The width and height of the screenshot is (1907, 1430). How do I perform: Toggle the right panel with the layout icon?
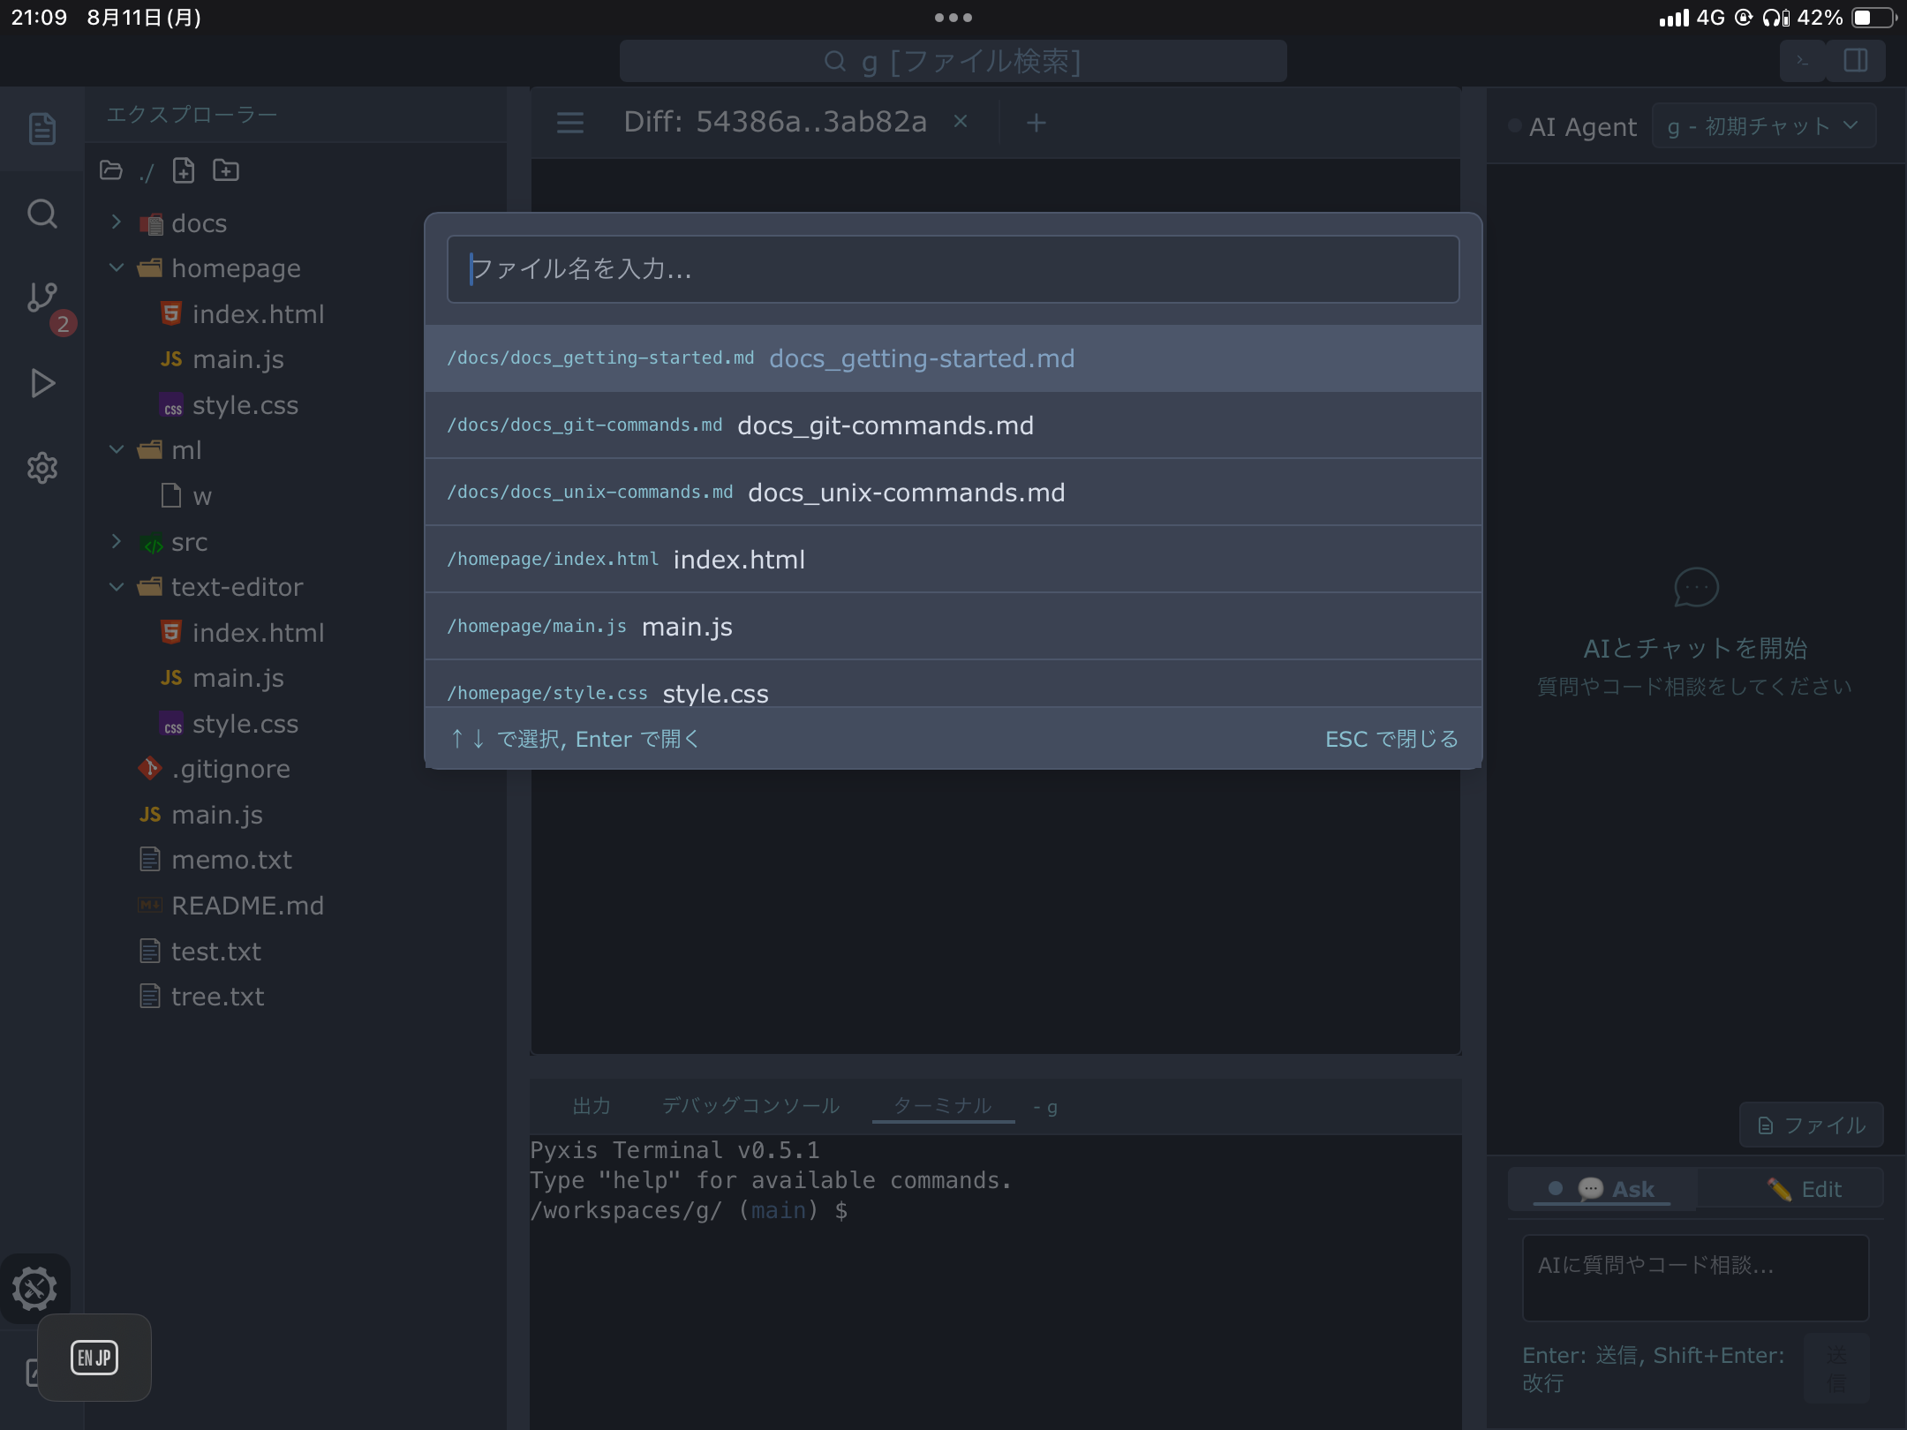tap(1858, 61)
